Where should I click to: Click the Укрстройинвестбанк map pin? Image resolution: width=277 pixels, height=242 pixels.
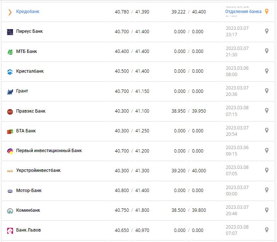(x=267, y=170)
